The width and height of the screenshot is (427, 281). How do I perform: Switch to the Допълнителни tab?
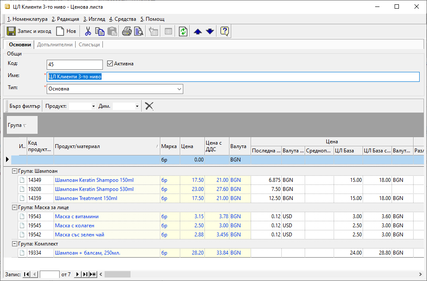pos(55,45)
